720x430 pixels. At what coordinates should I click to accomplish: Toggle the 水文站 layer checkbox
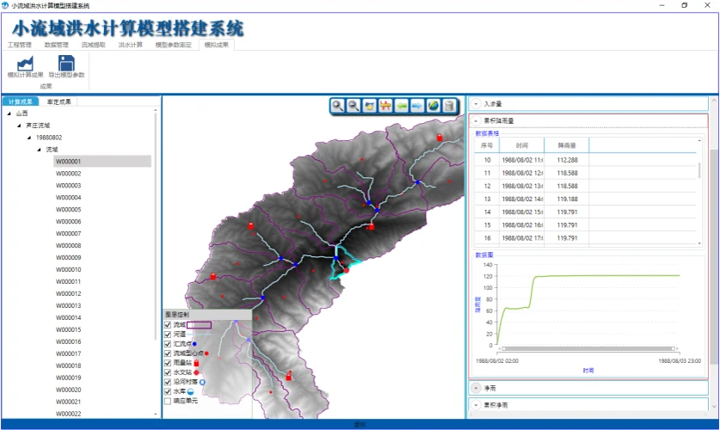click(x=168, y=372)
